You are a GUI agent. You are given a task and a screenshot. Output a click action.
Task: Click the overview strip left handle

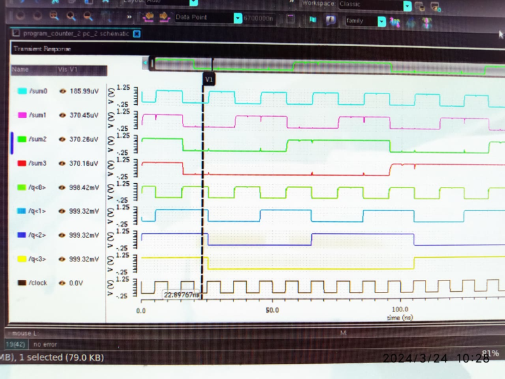pyautogui.click(x=151, y=64)
